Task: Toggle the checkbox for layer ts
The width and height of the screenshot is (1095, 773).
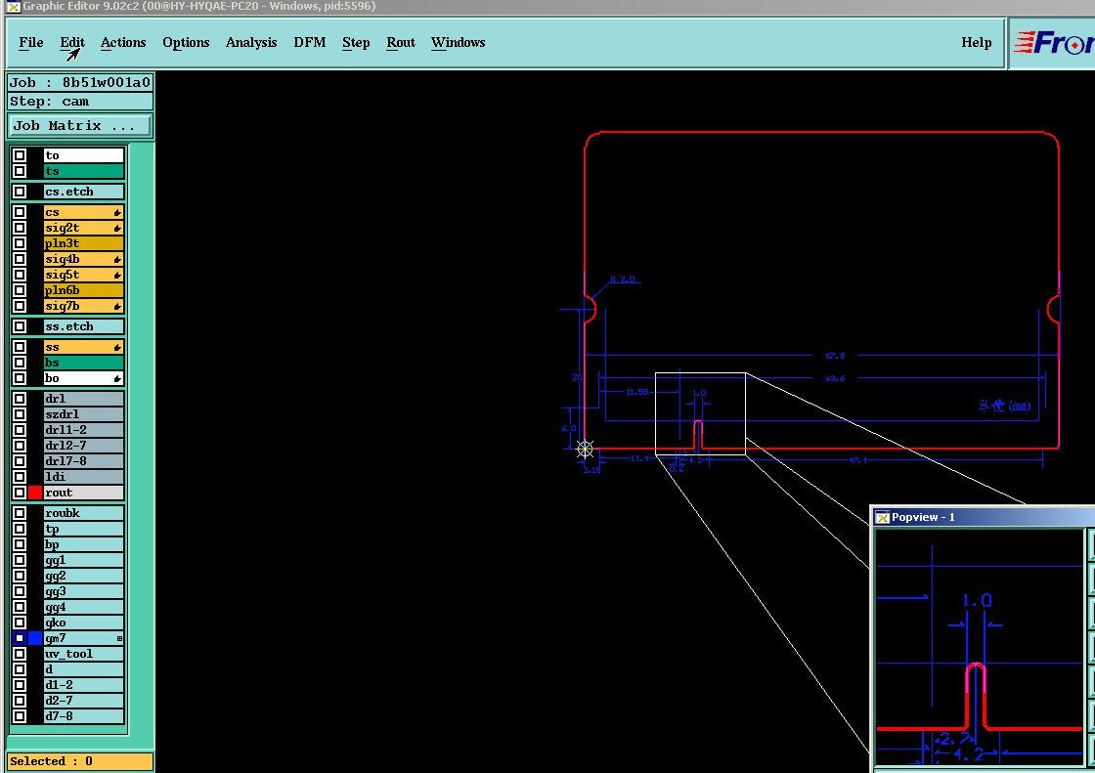Action: click(x=20, y=171)
